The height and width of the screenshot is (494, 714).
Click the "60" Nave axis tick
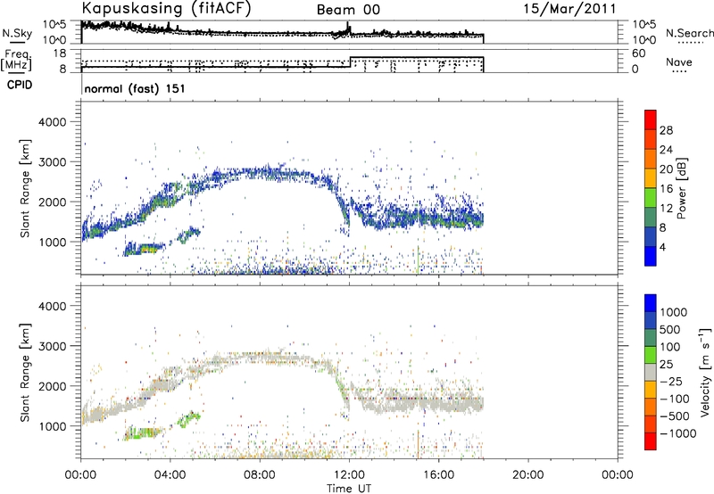click(639, 54)
